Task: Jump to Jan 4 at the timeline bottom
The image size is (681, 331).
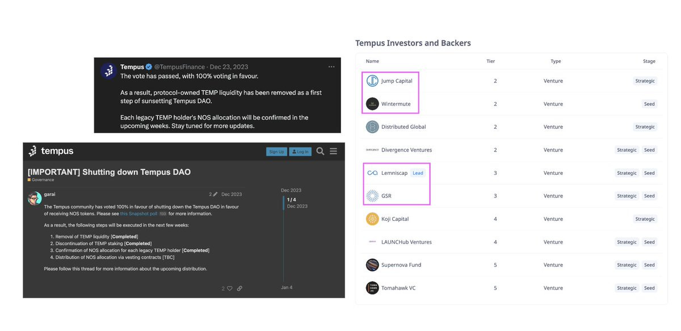Action: 287,287
